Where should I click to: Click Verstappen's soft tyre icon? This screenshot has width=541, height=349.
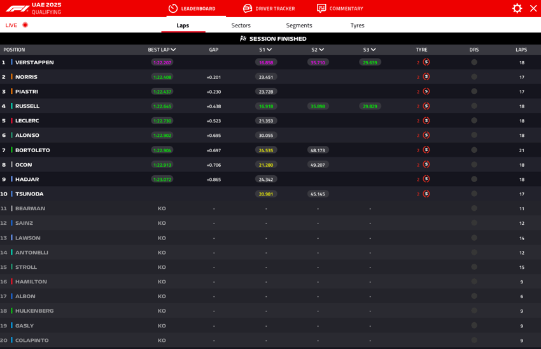click(x=426, y=62)
